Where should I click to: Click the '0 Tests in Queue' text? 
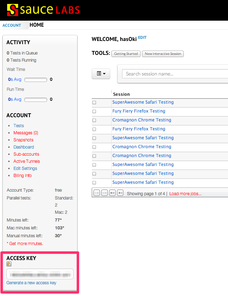[22, 53]
